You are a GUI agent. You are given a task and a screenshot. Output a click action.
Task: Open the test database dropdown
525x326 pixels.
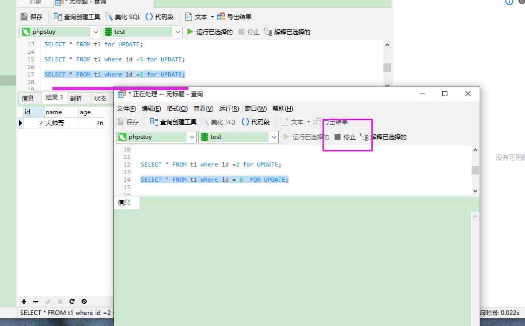pos(274,136)
